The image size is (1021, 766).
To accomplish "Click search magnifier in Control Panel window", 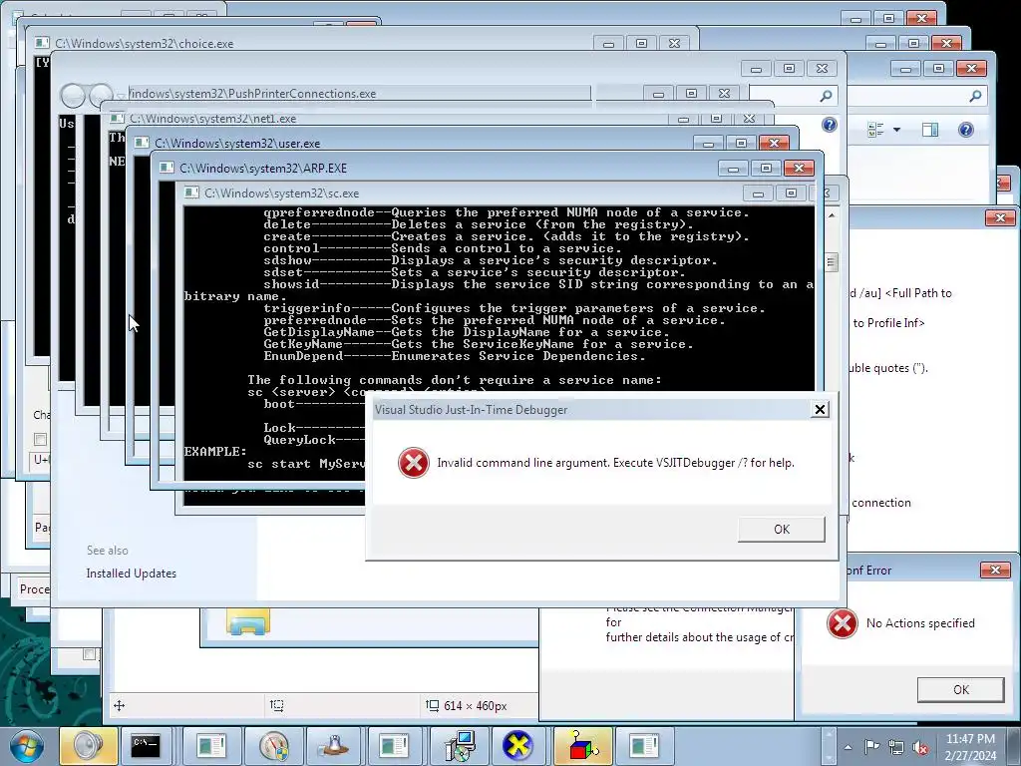I will point(826,96).
